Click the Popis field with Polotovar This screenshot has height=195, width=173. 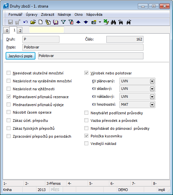83,47
